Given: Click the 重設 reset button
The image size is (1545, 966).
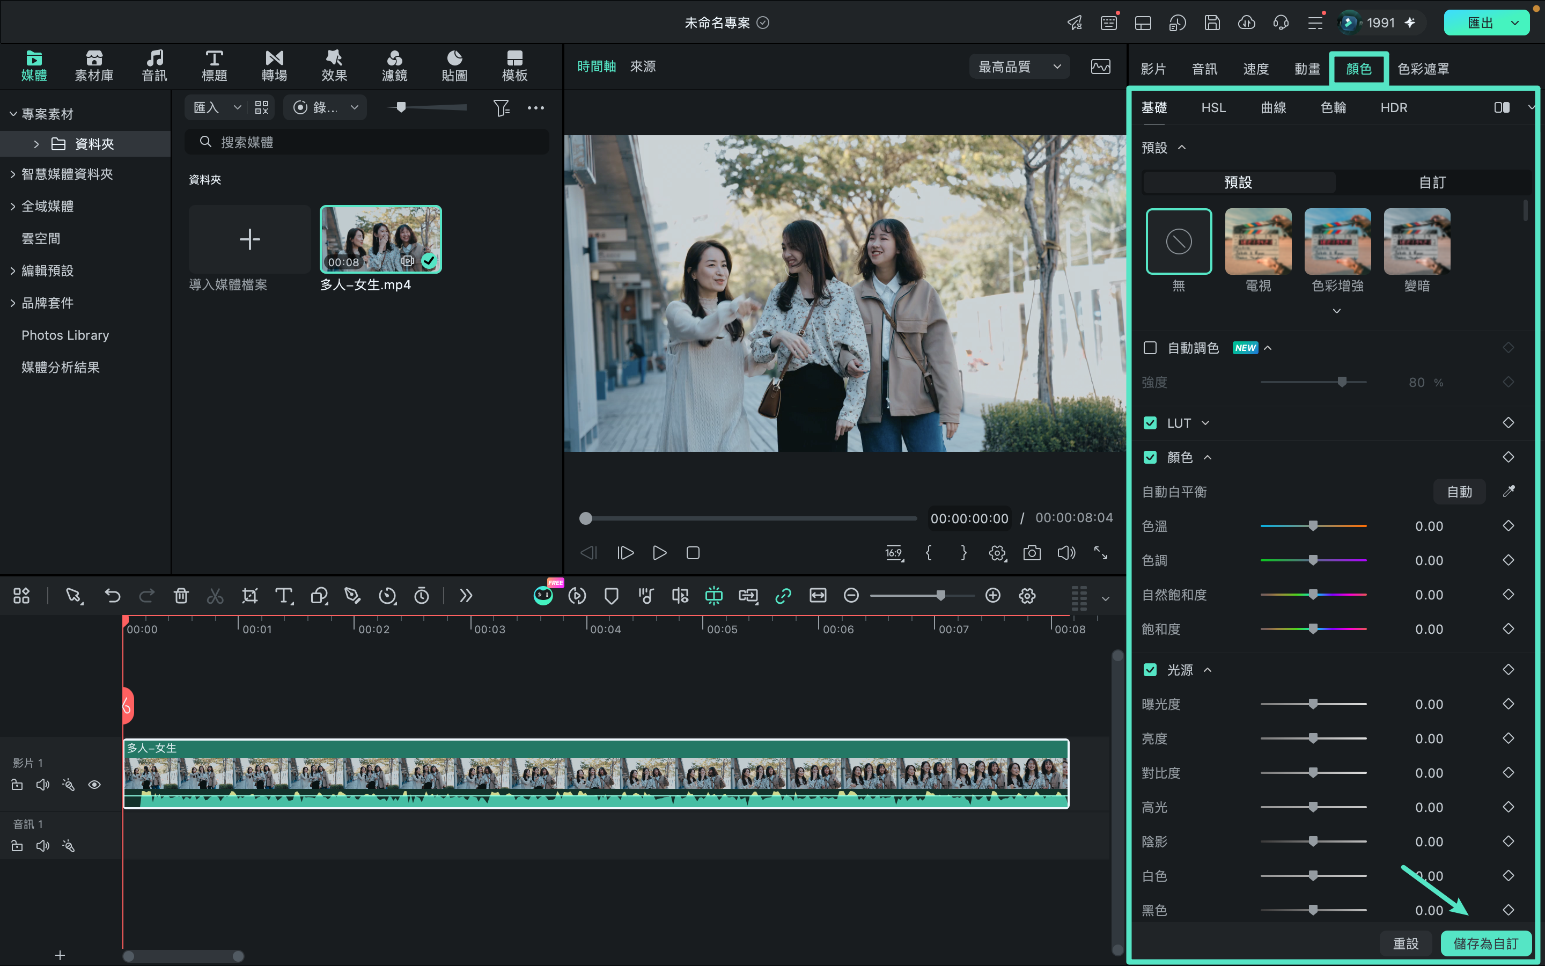Looking at the screenshot, I should (1405, 943).
